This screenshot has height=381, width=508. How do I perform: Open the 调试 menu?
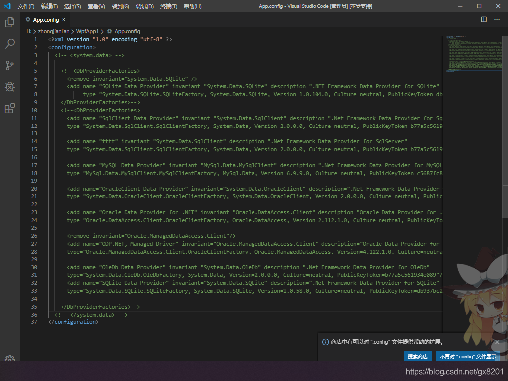(145, 6)
